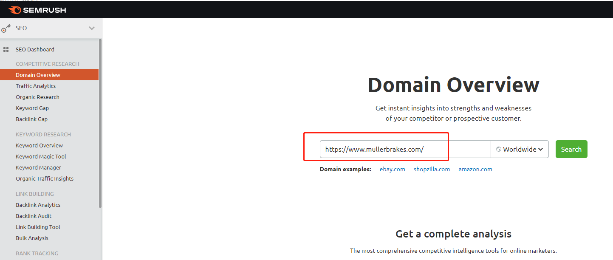Click the COMPETITIVE RESEARCH heading
This screenshot has height=260, width=613.
pos(47,64)
